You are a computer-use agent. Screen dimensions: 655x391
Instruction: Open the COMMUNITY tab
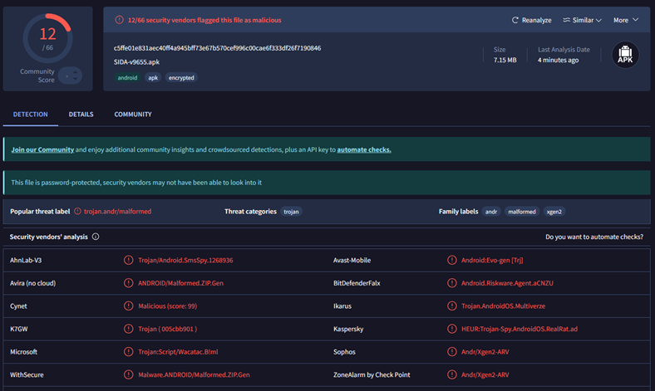pos(133,115)
